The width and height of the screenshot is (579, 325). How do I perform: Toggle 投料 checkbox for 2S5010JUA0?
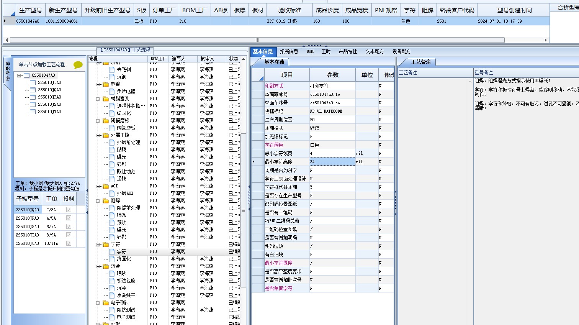click(69, 243)
